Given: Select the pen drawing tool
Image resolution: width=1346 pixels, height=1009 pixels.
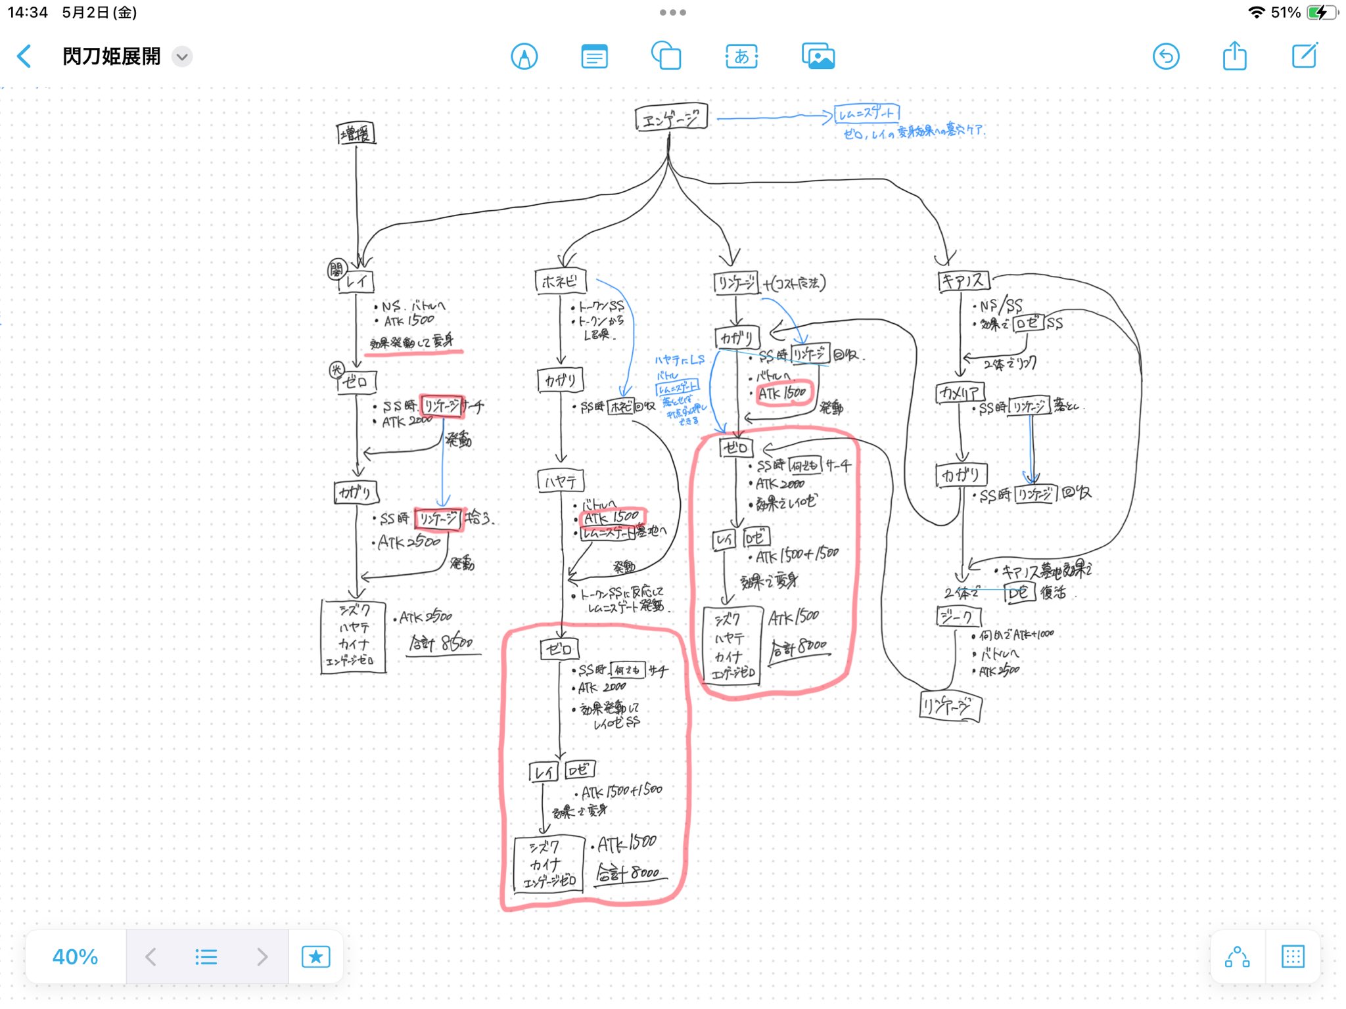Looking at the screenshot, I should [524, 56].
